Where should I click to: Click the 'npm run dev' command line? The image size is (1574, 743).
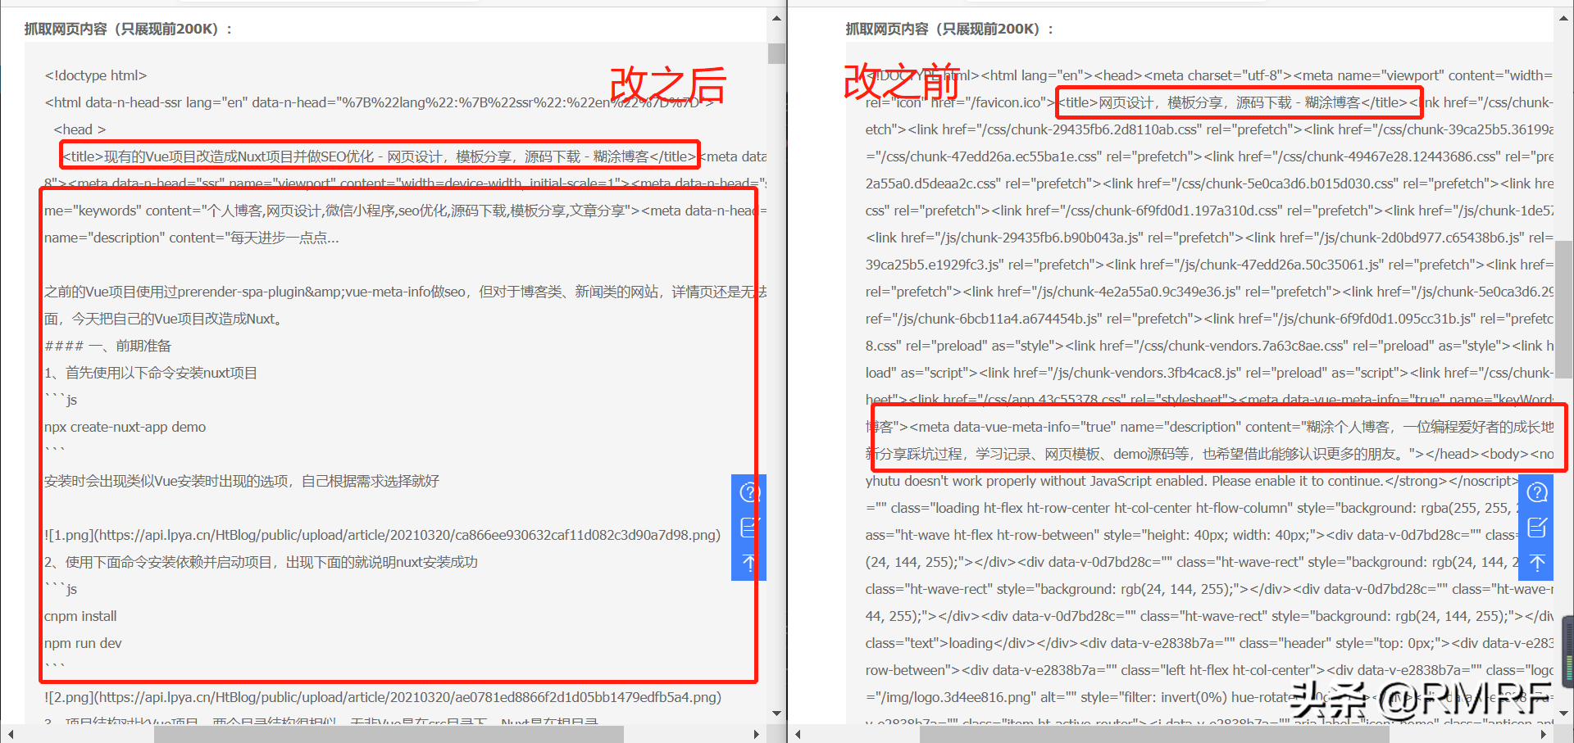(x=83, y=643)
